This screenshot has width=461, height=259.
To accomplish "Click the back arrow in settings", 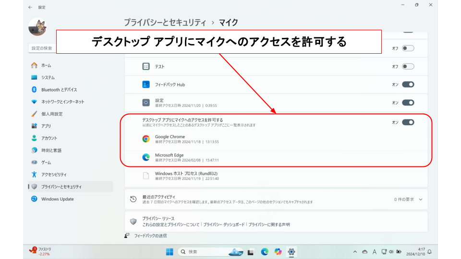I will [x=31, y=7].
